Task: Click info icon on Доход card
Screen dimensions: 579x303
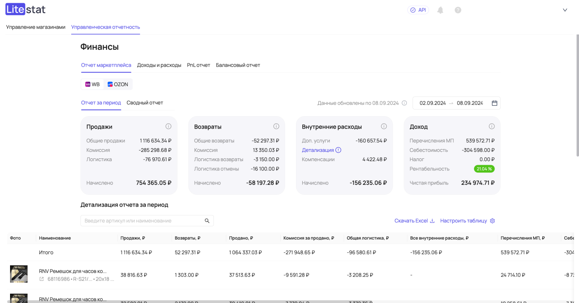Action: [492, 126]
